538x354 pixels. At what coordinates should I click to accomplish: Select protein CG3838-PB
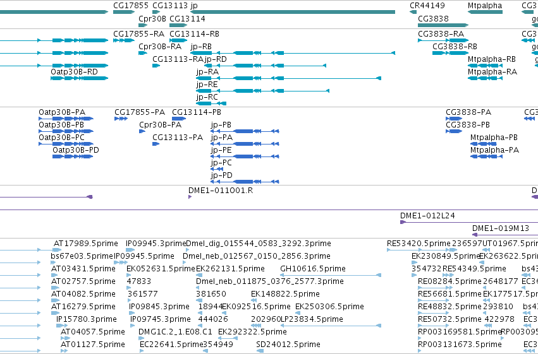(454, 131)
